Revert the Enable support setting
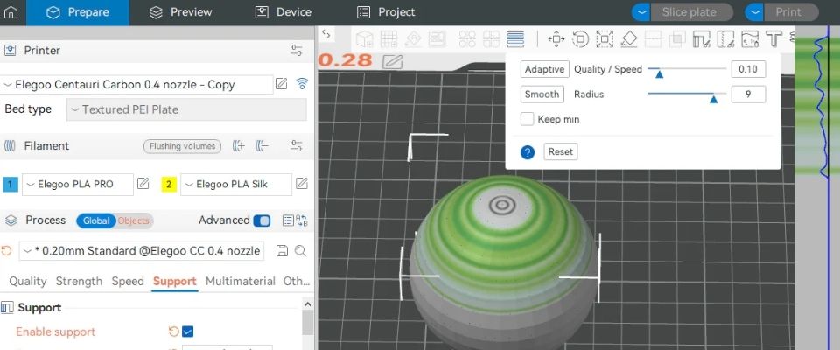840x350 pixels. [x=173, y=332]
